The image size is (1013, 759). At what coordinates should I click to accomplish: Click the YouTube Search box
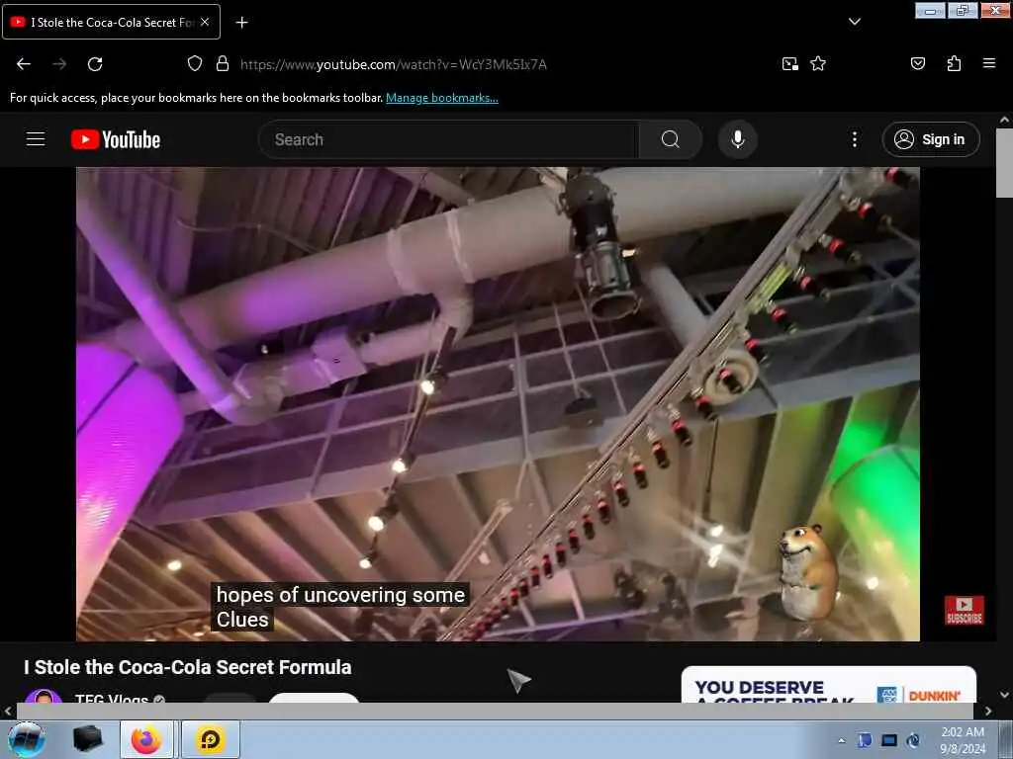click(449, 139)
